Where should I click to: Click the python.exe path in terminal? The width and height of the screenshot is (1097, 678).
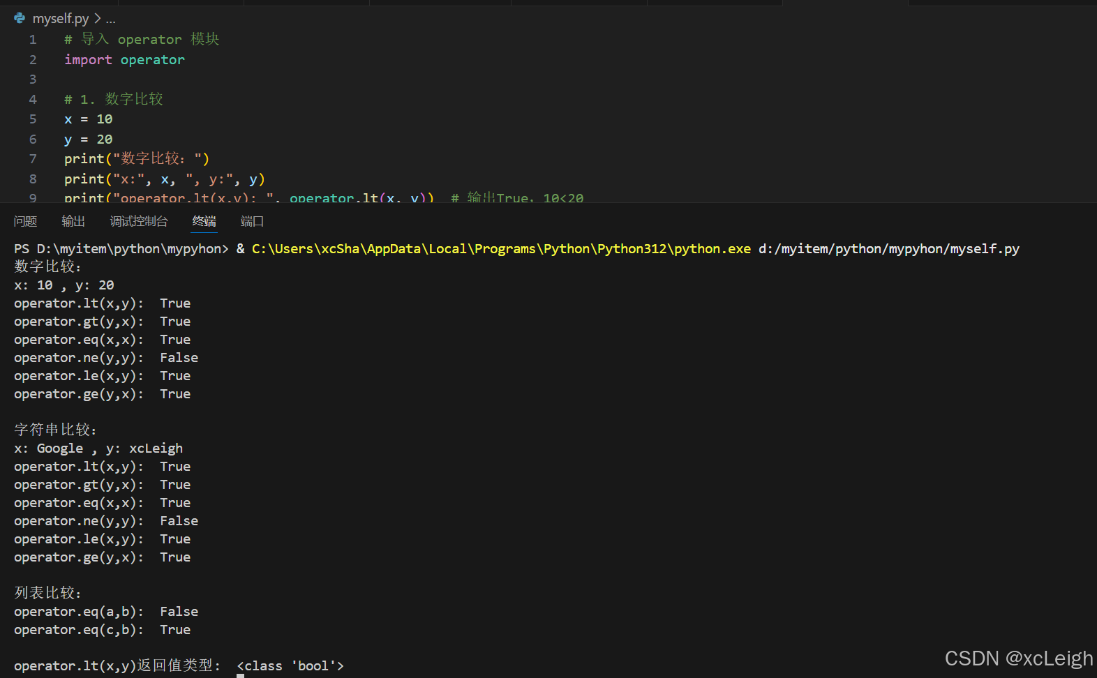click(501, 249)
